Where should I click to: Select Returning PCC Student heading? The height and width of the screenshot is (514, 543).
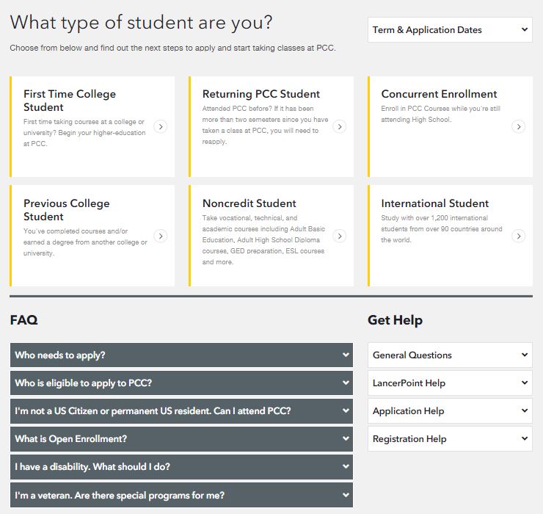point(261,94)
